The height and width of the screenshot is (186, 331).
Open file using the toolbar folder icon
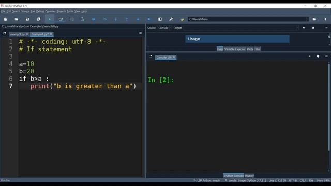pos(16,19)
